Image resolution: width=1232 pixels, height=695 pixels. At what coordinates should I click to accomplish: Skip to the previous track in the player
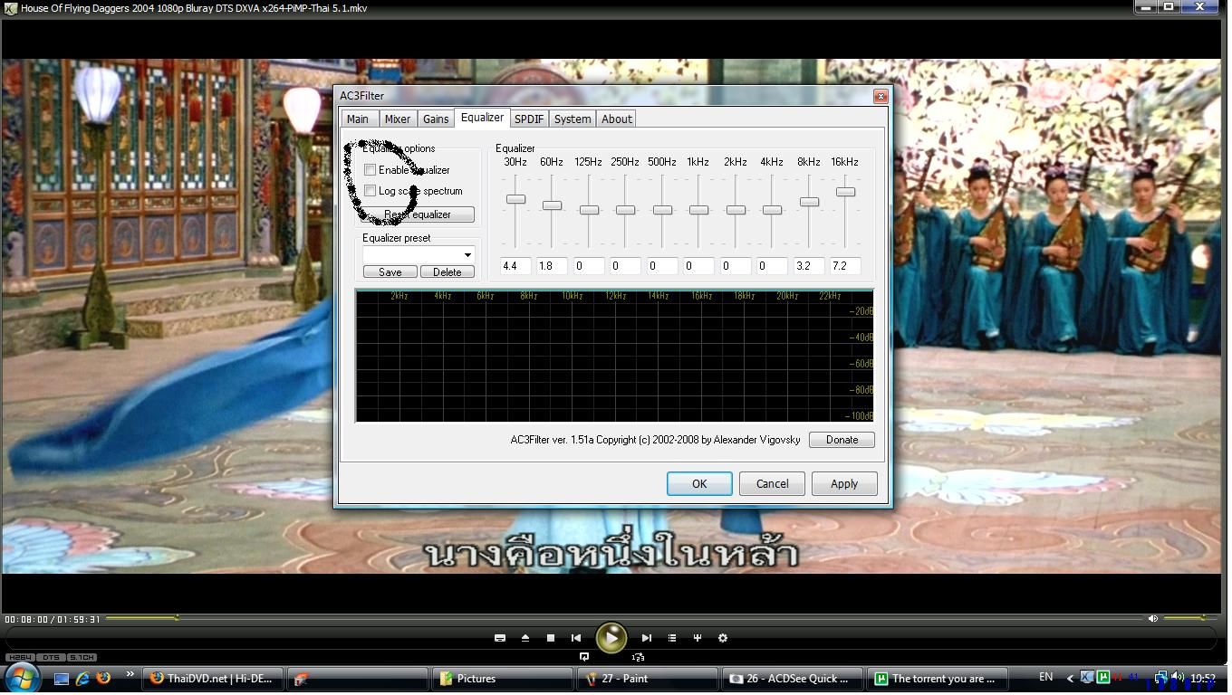[576, 638]
